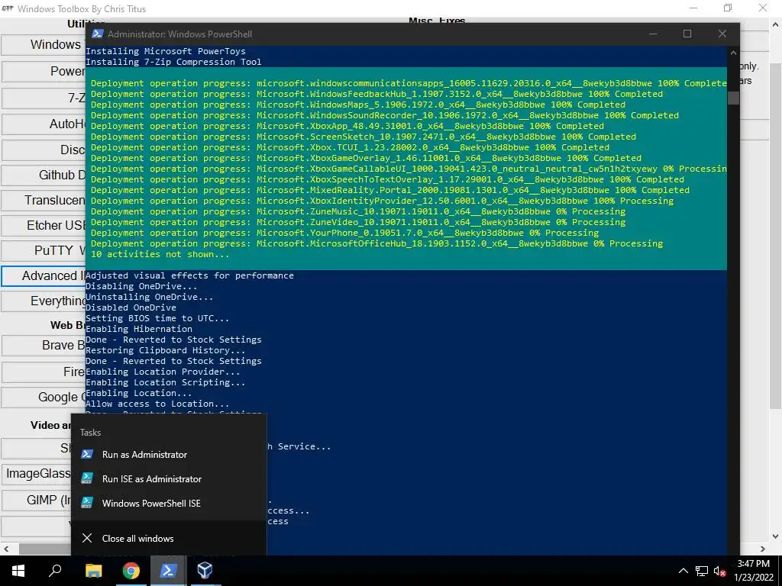Click the PuTTY button in Toolbox
The height and width of the screenshot is (586, 782).
click(44, 250)
